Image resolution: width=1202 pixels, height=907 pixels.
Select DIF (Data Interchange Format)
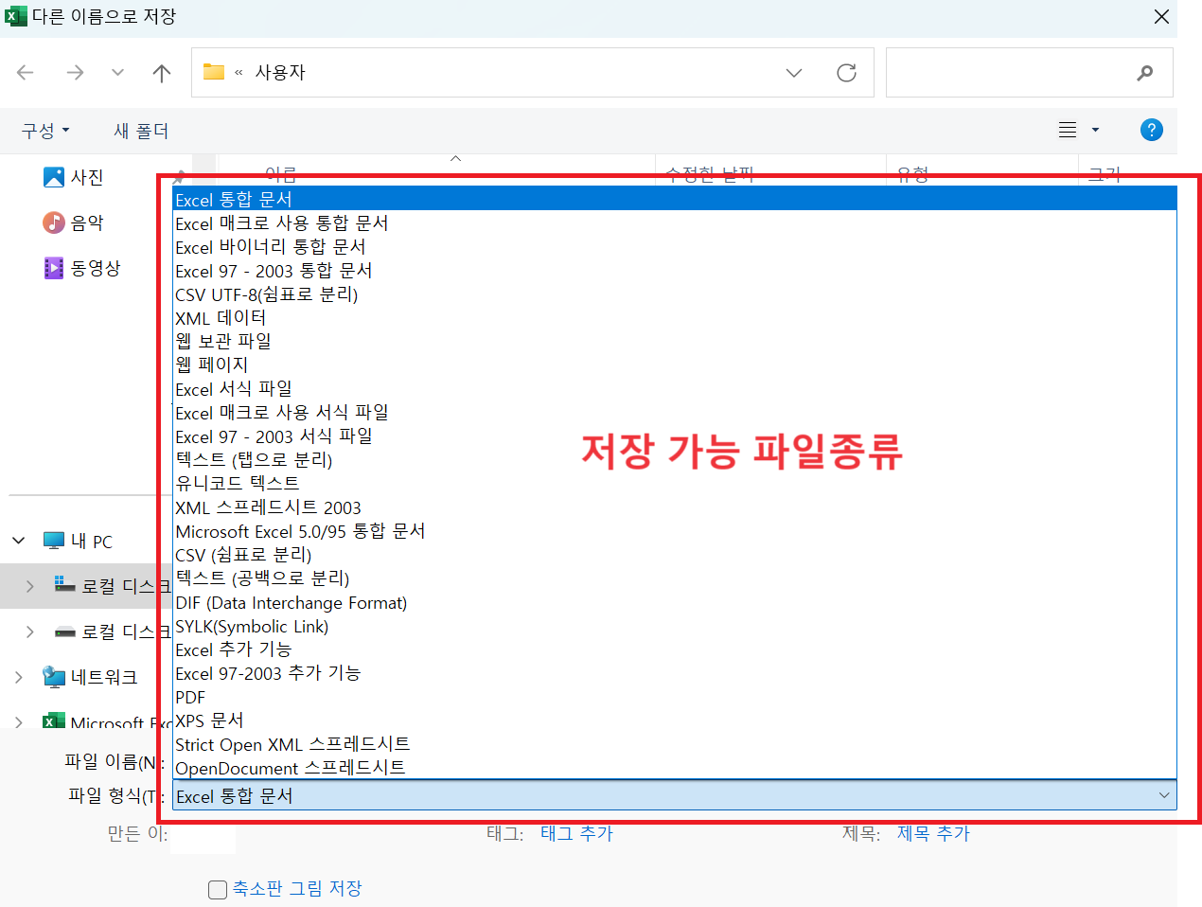[x=675, y=602]
